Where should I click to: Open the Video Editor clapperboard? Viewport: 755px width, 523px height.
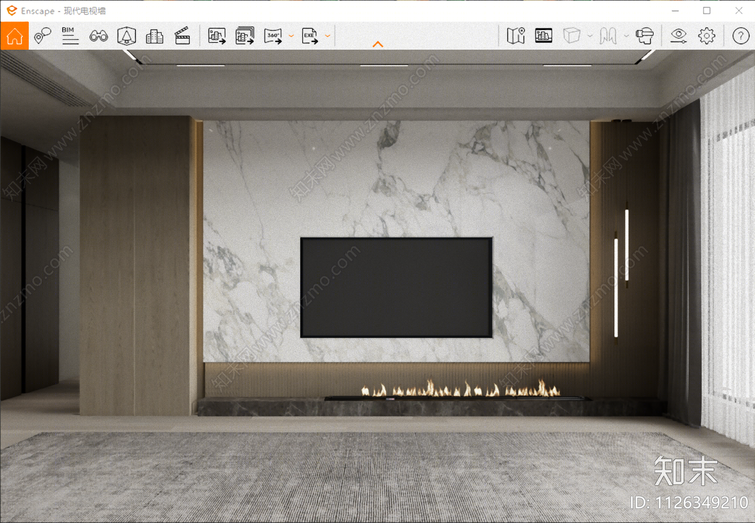[182, 36]
